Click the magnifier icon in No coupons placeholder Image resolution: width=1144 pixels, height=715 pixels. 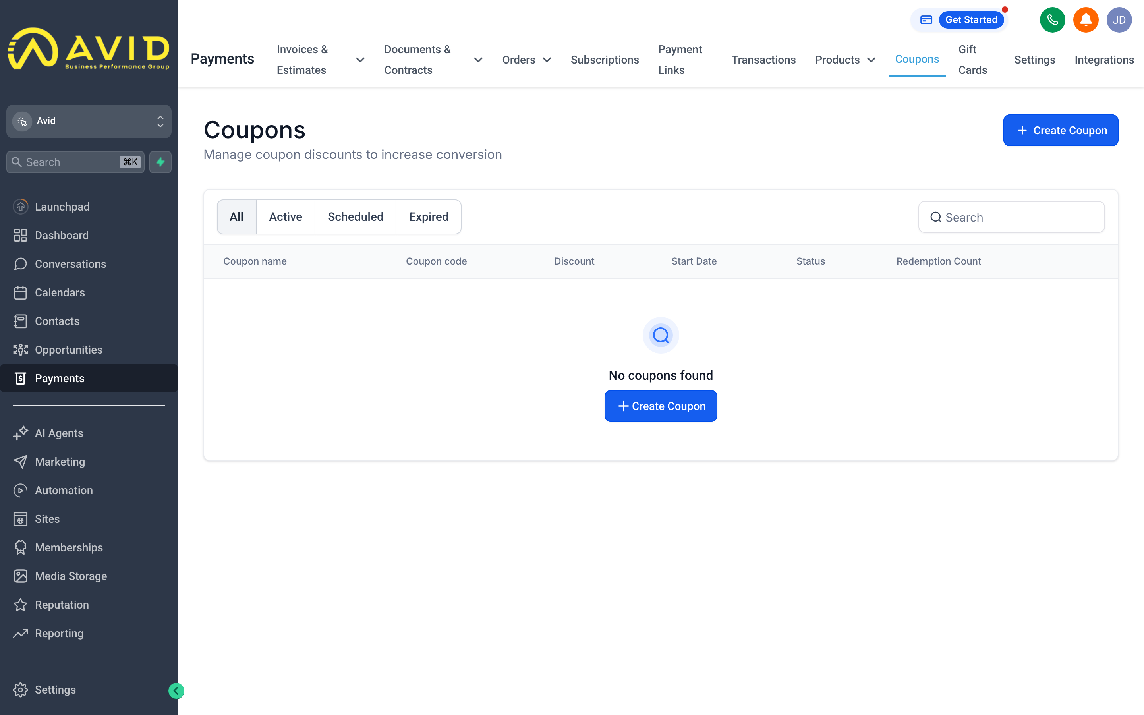(661, 335)
